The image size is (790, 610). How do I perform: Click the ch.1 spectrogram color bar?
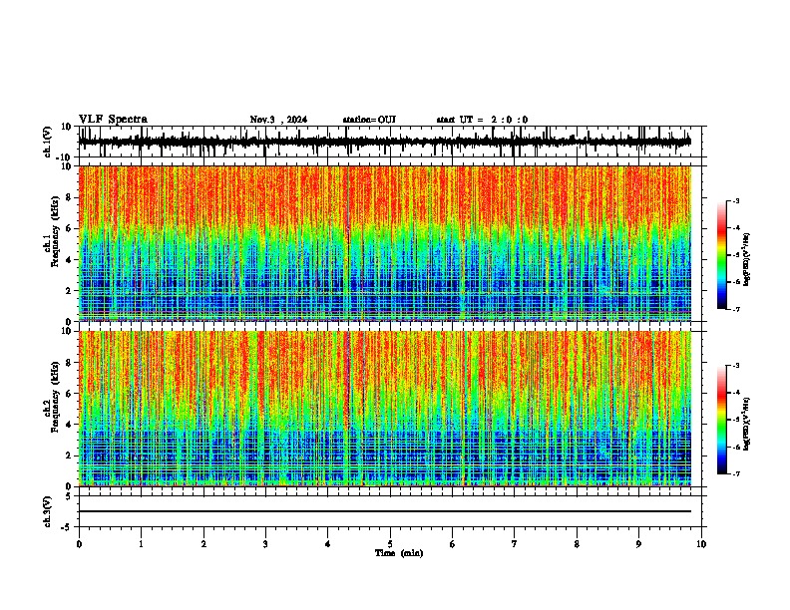pos(722,255)
